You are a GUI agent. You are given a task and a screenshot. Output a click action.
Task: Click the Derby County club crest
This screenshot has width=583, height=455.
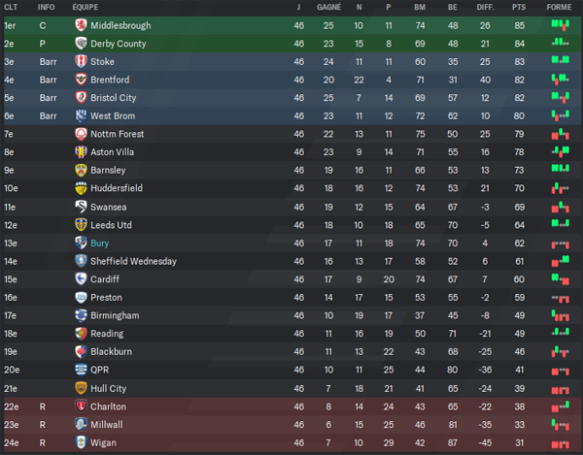point(81,44)
